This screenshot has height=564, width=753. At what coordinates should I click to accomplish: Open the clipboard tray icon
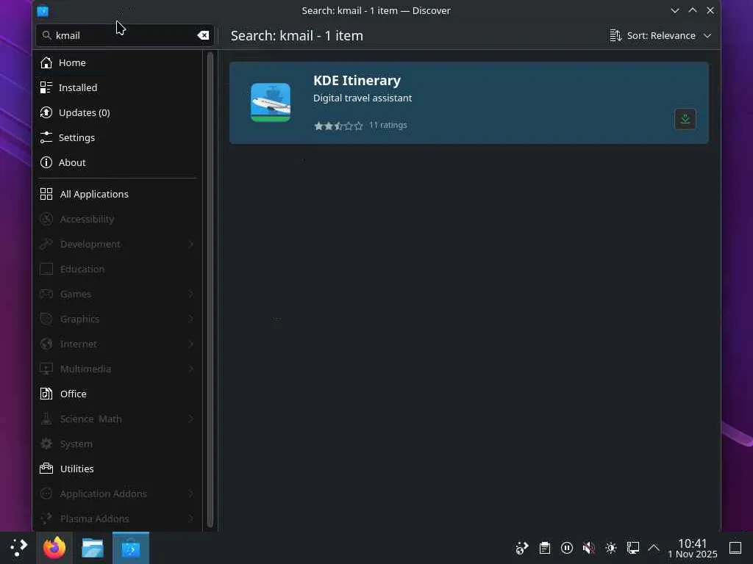click(x=545, y=548)
